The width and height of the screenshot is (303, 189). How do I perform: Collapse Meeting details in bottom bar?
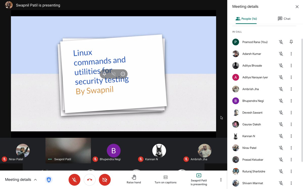(21, 180)
